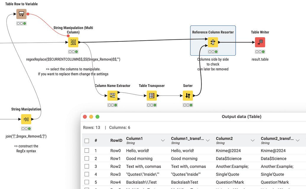Expand the Column1_transf column menu
Image resolution: width=306 pixels, height=189 pixels.
point(208,140)
